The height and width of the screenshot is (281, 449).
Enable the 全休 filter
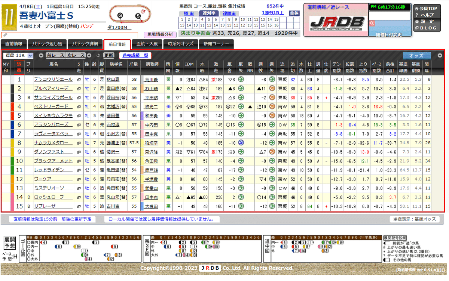294,13
